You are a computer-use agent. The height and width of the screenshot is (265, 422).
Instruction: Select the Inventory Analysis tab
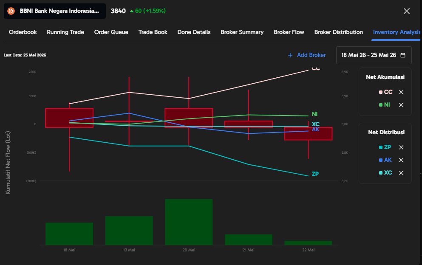(x=397, y=32)
